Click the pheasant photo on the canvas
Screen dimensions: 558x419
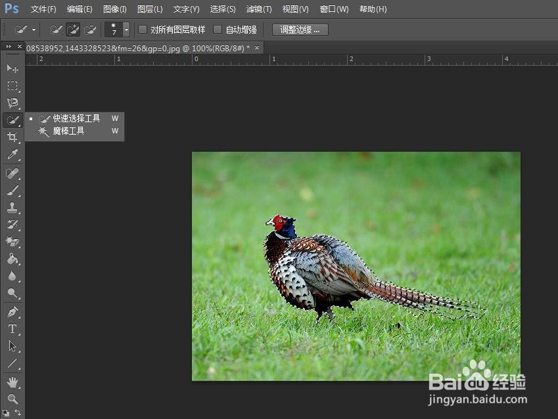[356, 266]
